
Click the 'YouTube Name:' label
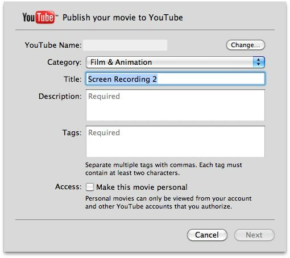(x=53, y=45)
